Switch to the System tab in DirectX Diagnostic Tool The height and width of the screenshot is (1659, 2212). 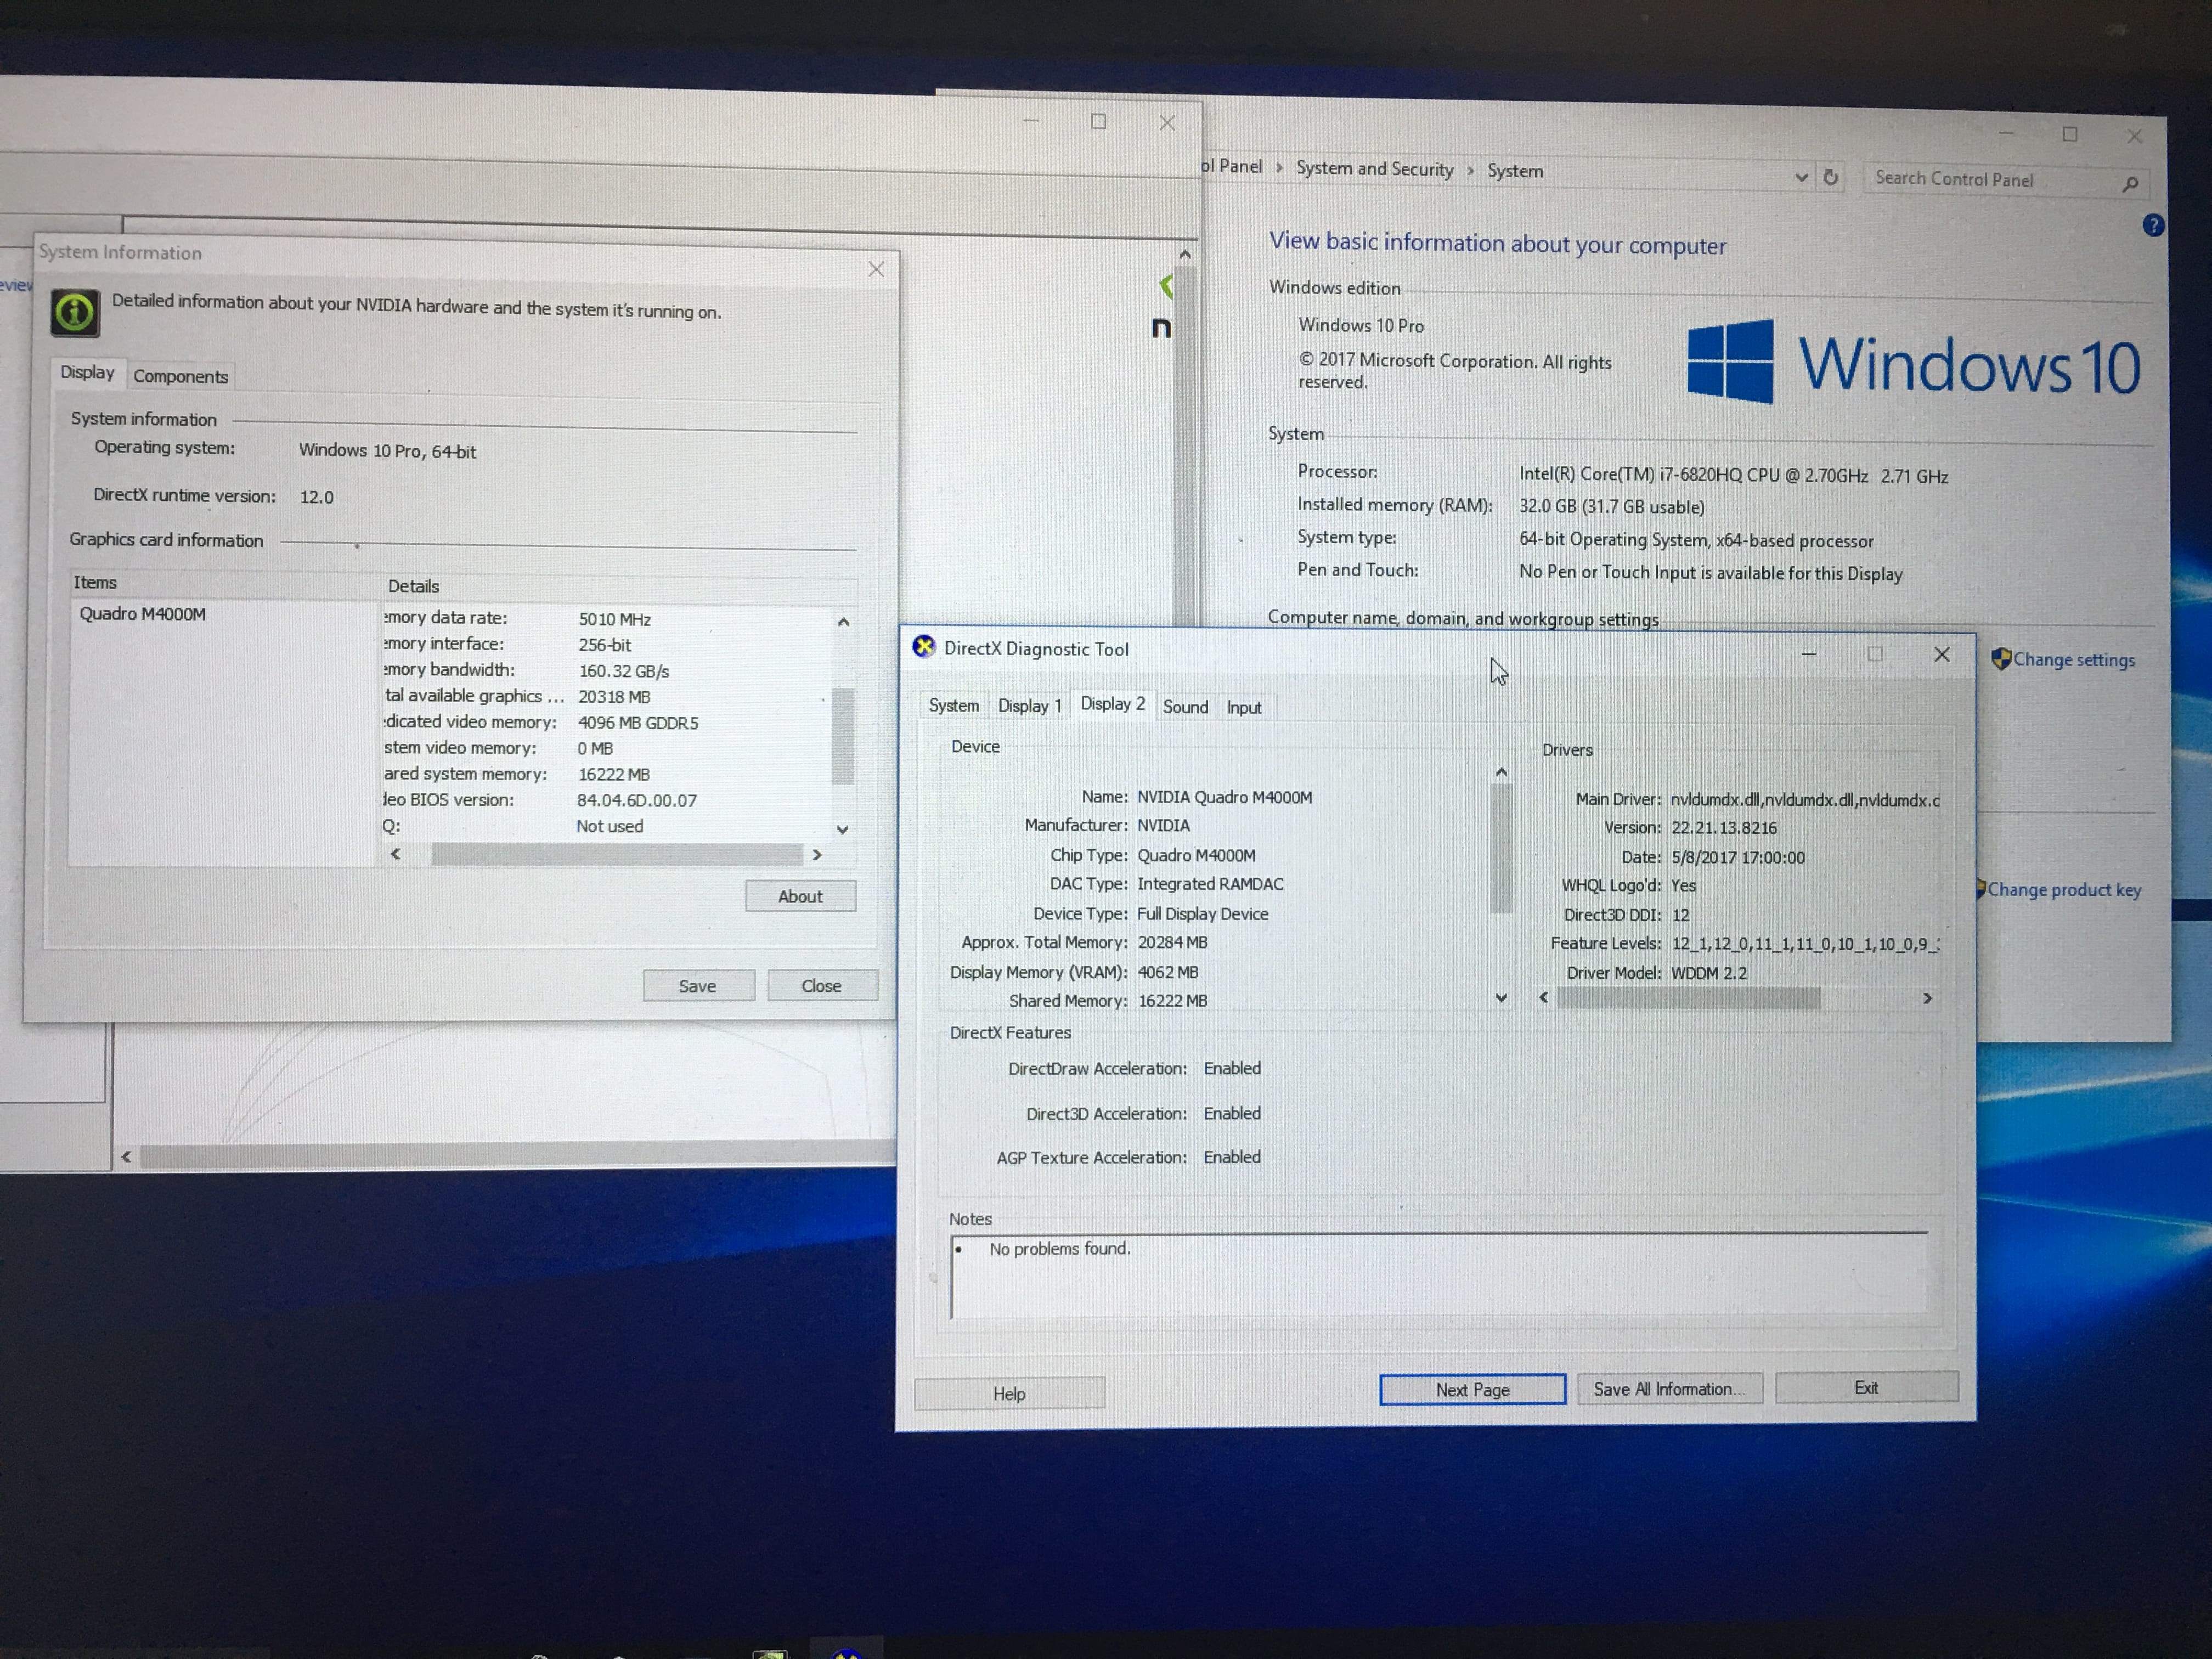[953, 705]
